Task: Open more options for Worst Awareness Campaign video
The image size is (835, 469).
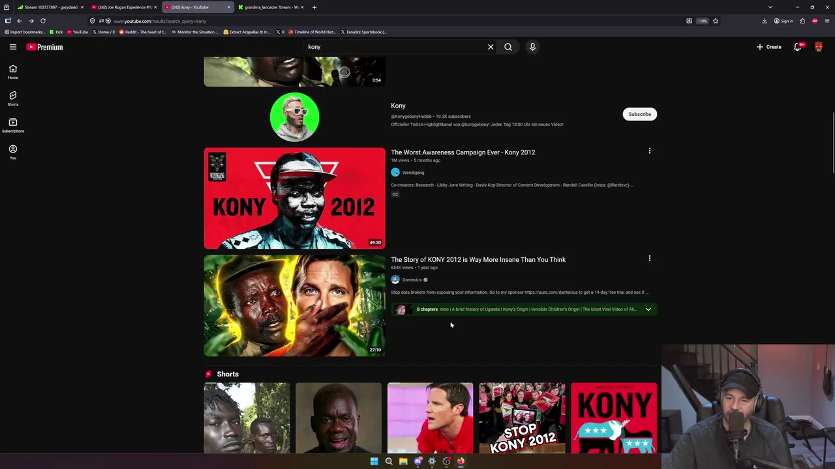Action: tap(649, 151)
